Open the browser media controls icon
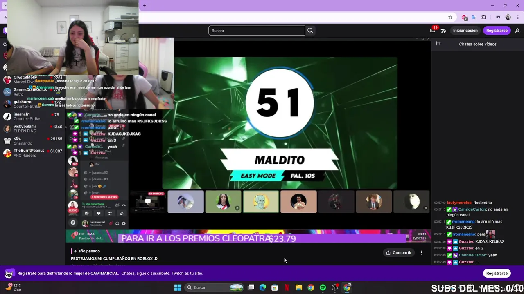 pyautogui.click(x=498, y=17)
